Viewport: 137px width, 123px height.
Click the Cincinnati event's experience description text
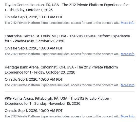pyautogui.click(x=63, y=85)
